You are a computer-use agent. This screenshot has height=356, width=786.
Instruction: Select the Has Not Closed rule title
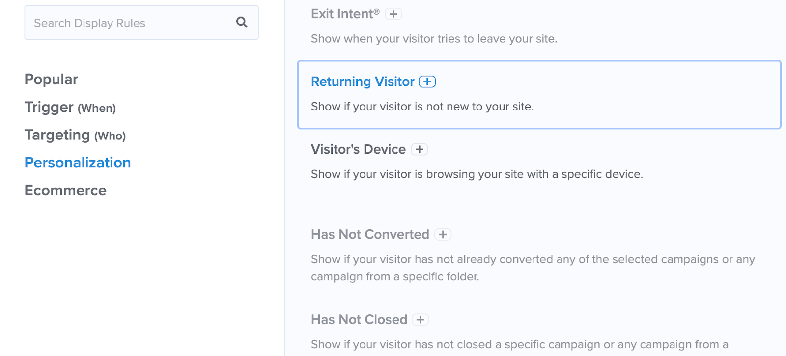[x=359, y=319]
